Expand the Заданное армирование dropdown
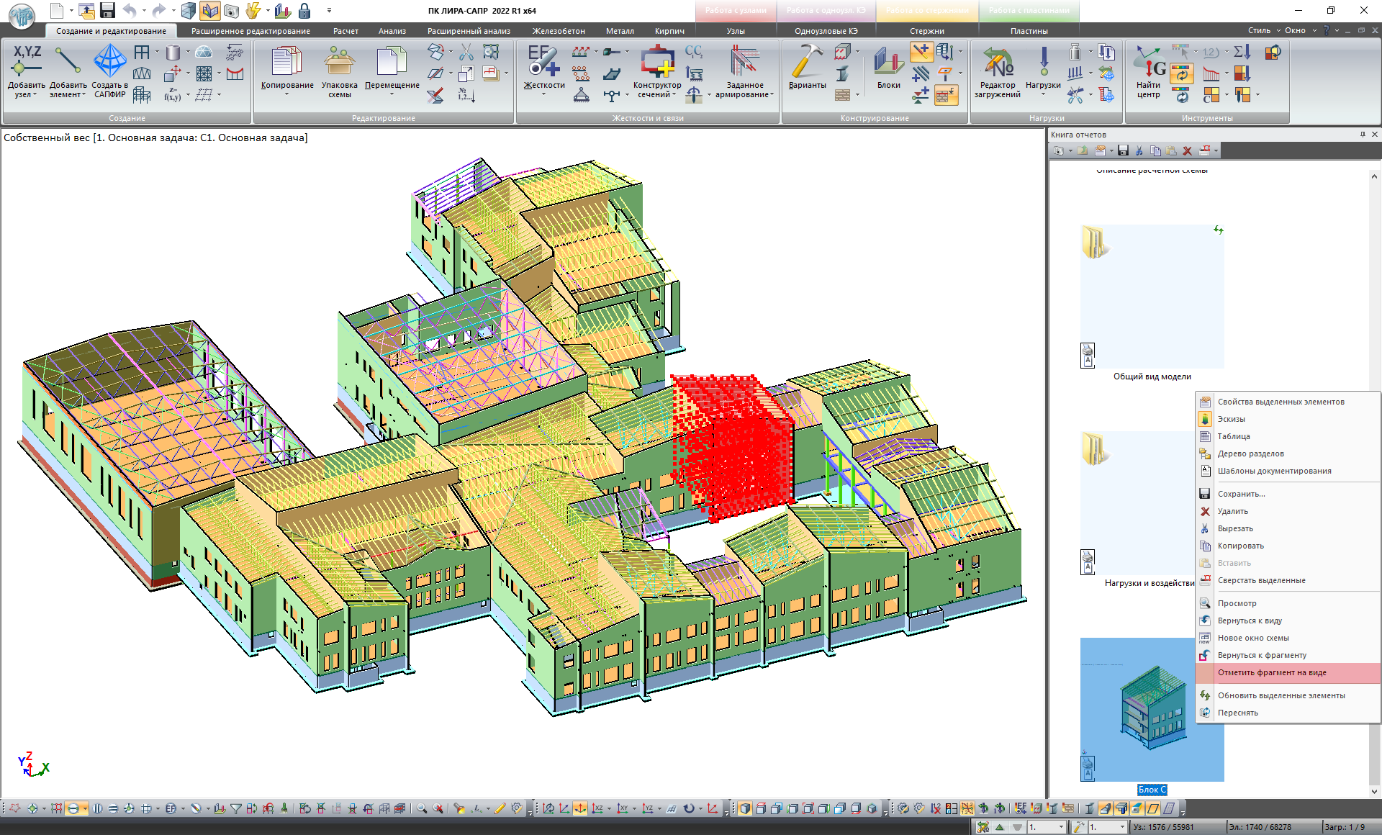The width and height of the screenshot is (1382, 835). click(772, 95)
